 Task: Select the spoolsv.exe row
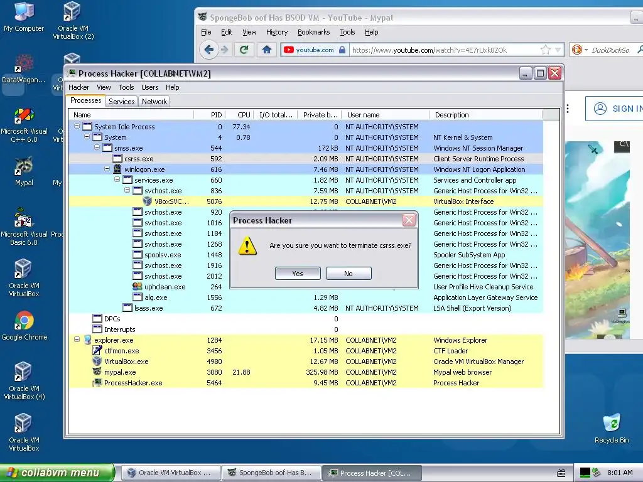click(306, 255)
